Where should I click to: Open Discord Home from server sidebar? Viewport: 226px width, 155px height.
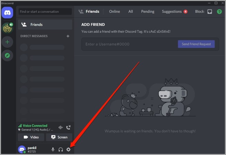point(7,13)
